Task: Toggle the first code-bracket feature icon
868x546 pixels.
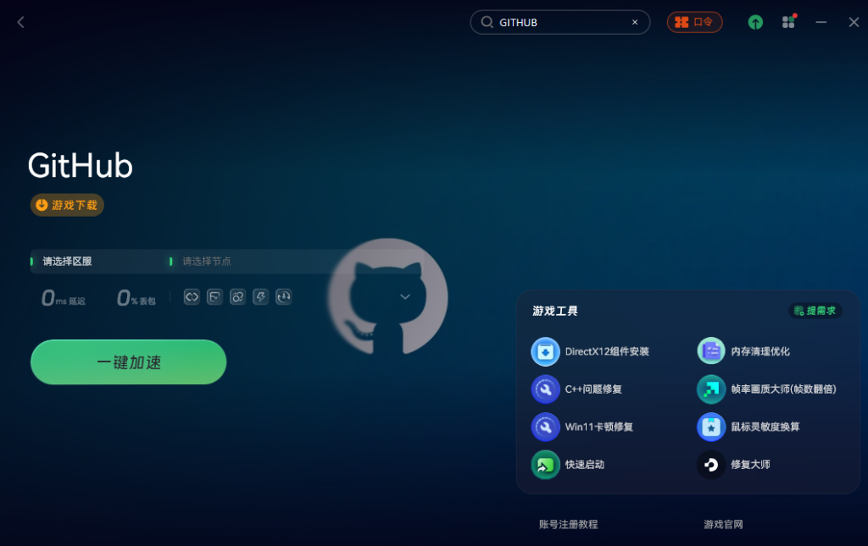Action: pyautogui.click(x=192, y=296)
